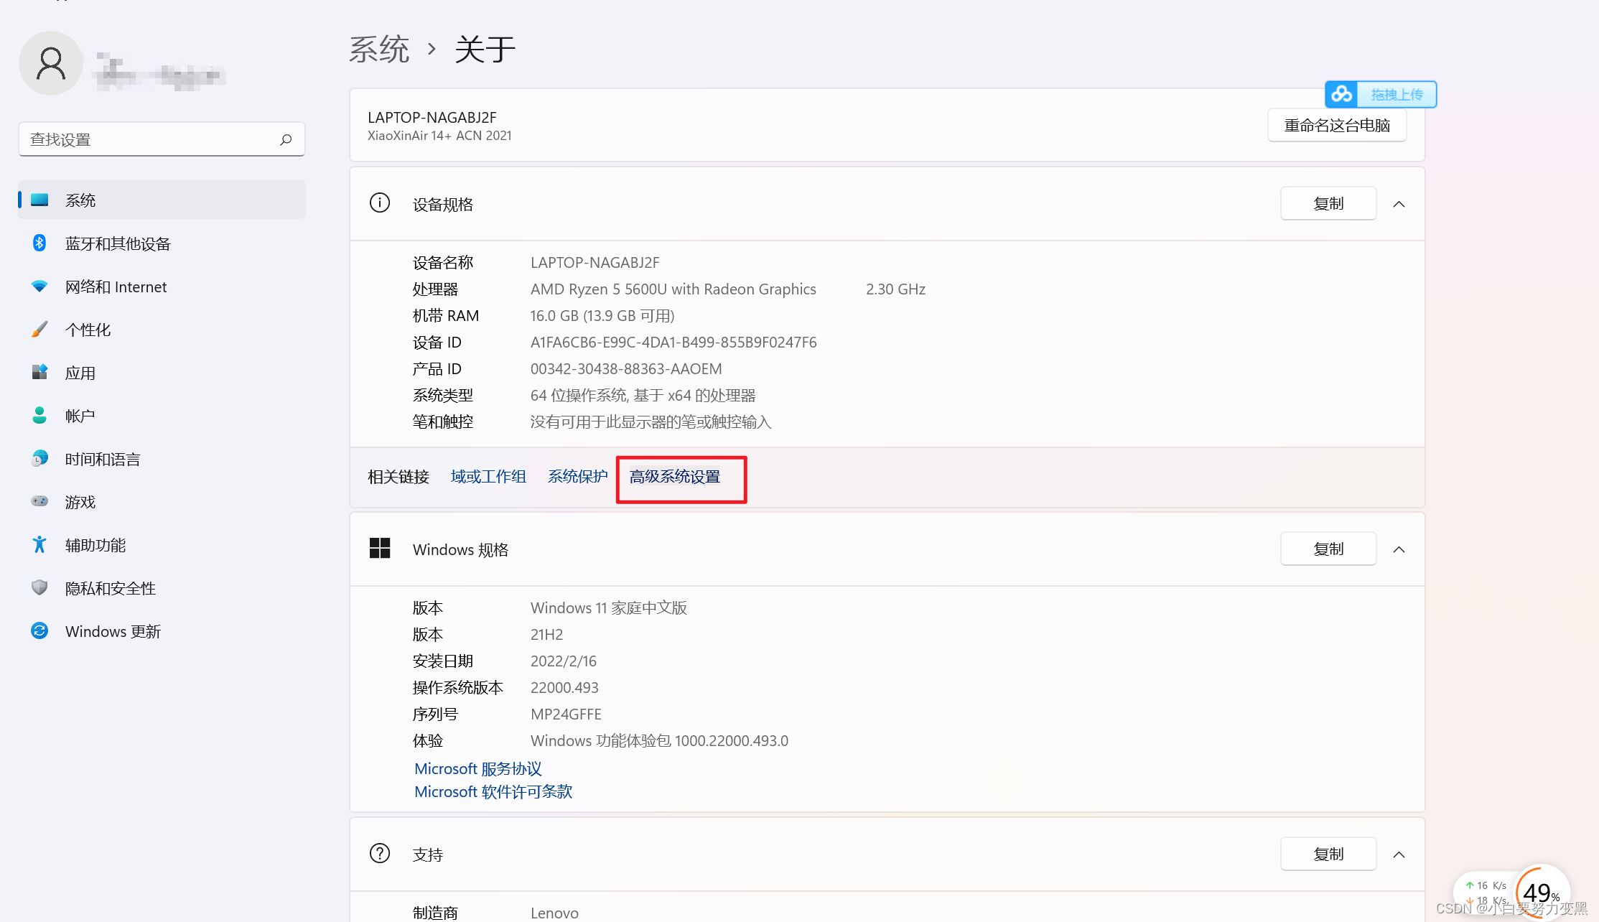Click the Accounts (帐户) person icon
Screen dimensions: 1599x922
[x=39, y=416]
